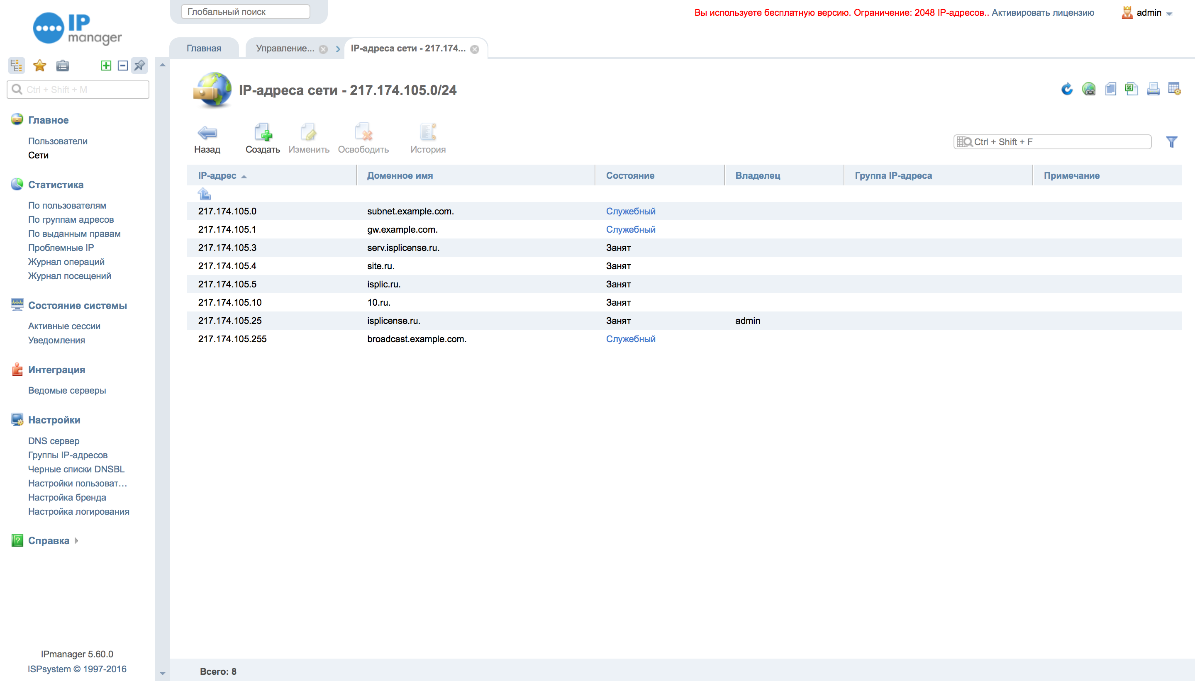
Task: Click the Excel export icon
Action: (1132, 89)
